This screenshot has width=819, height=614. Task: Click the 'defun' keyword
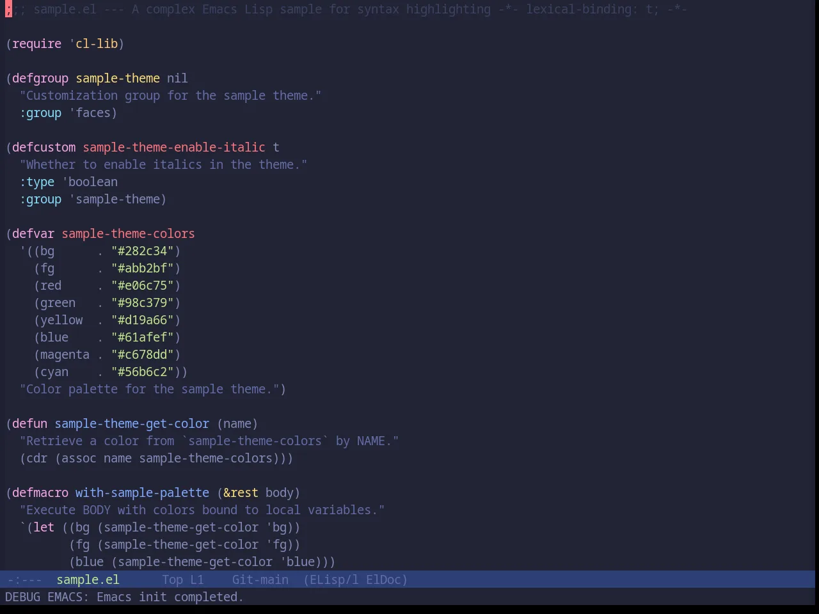(29, 423)
